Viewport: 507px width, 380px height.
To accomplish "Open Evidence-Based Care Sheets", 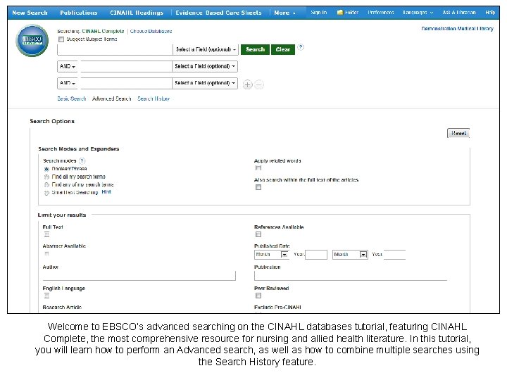I will tap(218, 13).
